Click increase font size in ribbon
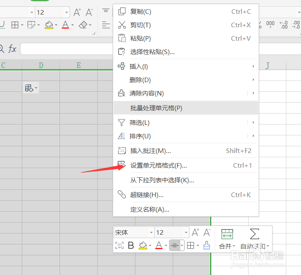The image size is (301, 275). (78, 12)
